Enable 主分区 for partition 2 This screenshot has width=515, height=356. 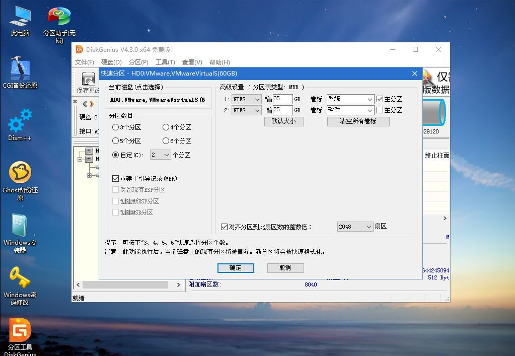coord(380,110)
